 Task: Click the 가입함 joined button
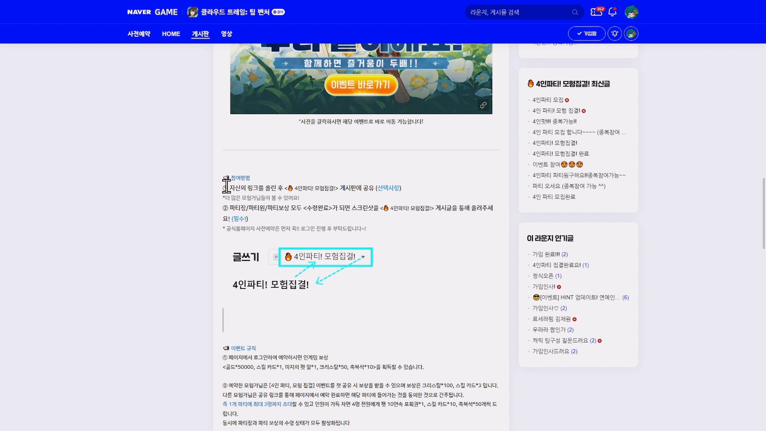pyautogui.click(x=587, y=34)
